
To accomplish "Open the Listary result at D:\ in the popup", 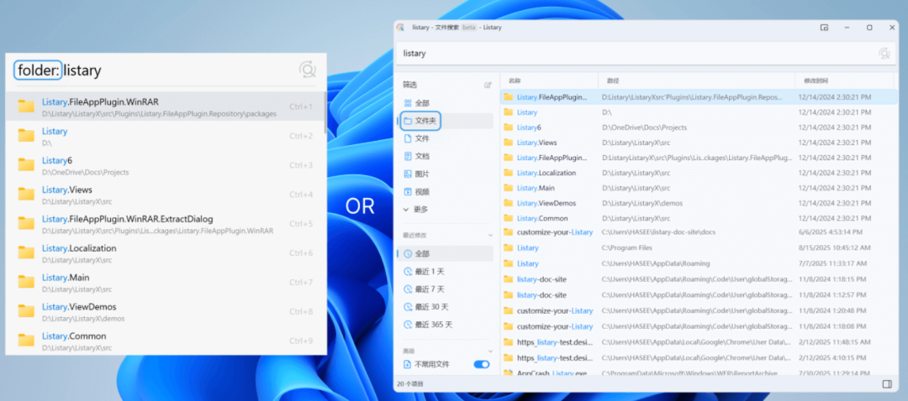I will (165, 136).
